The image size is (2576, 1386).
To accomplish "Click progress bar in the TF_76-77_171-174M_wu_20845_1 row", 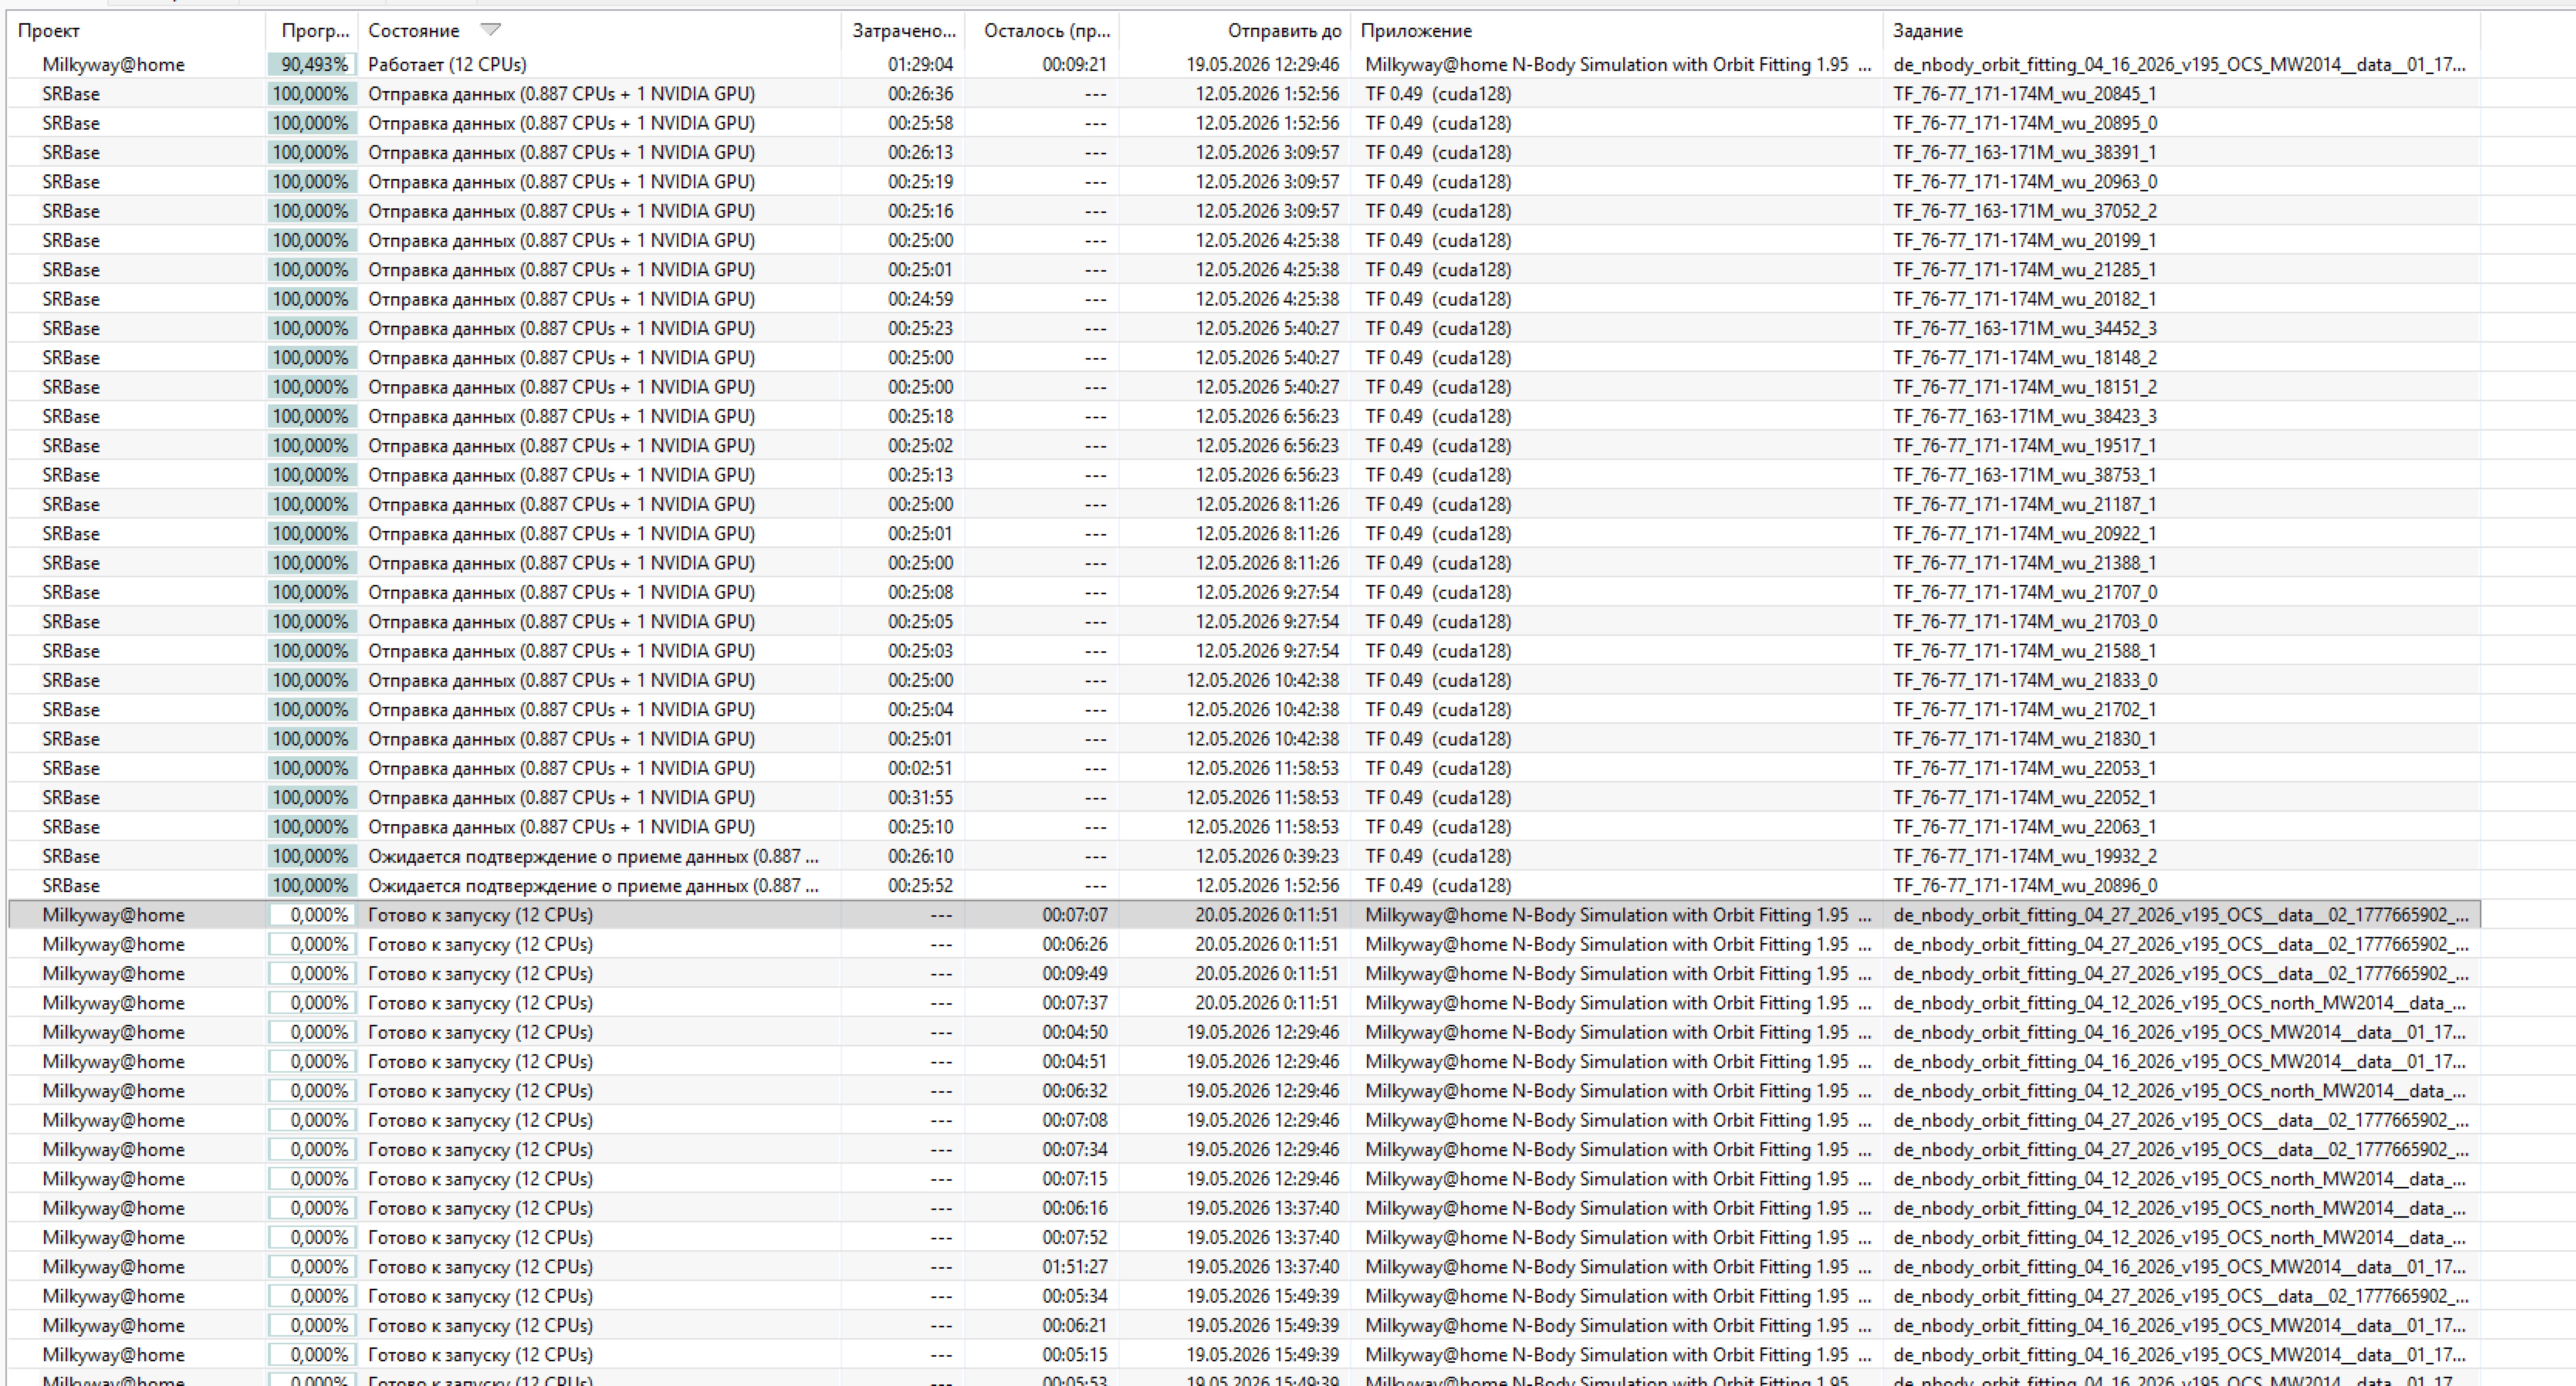I will (312, 94).
